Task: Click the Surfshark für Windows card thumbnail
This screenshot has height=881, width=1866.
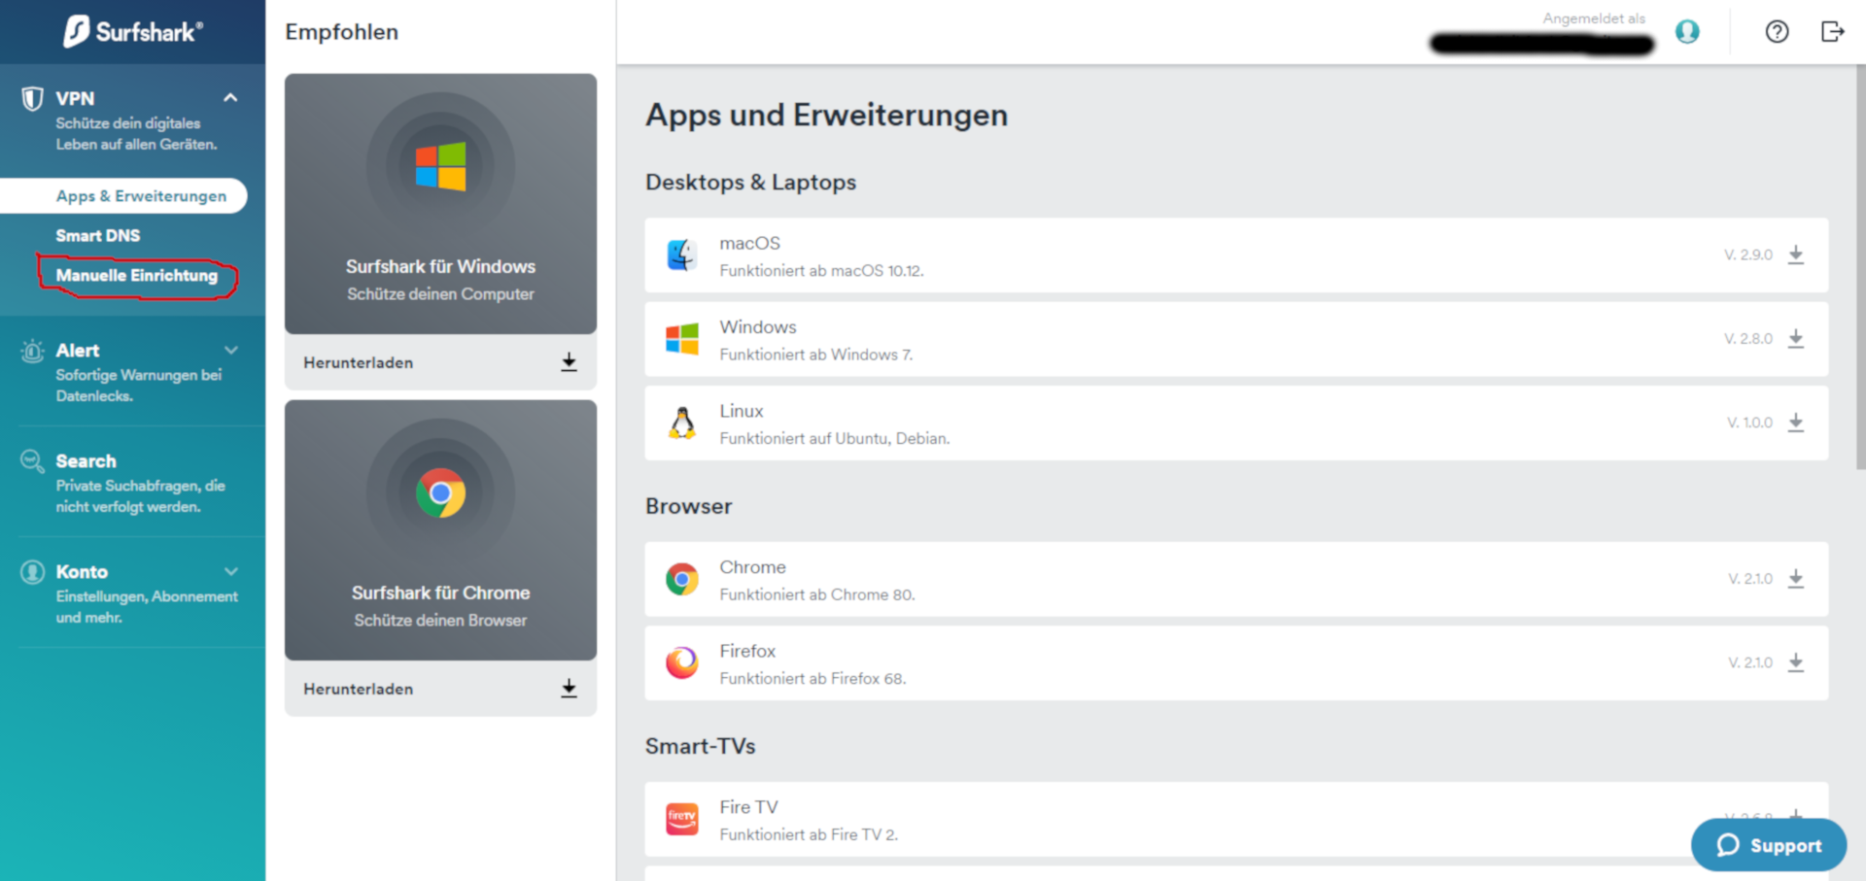Action: point(440,204)
